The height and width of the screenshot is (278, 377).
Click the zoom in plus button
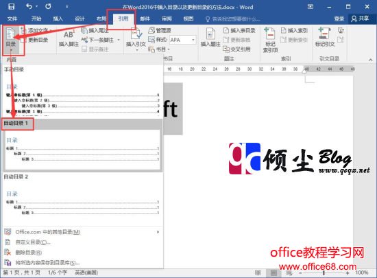coord(348,273)
